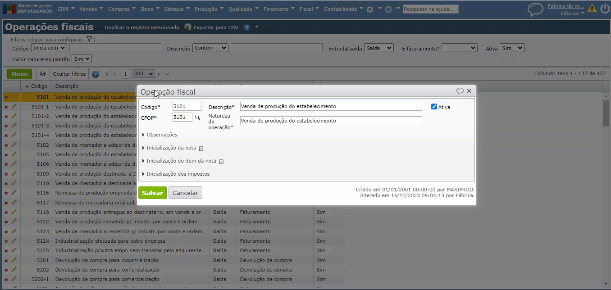Screen dimensions: 611x290
Task: Open the Financeiro menu
Action: (x=279, y=9)
